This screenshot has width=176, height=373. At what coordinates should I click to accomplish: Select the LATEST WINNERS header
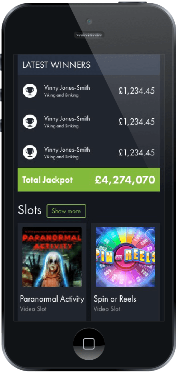click(88, 65)
